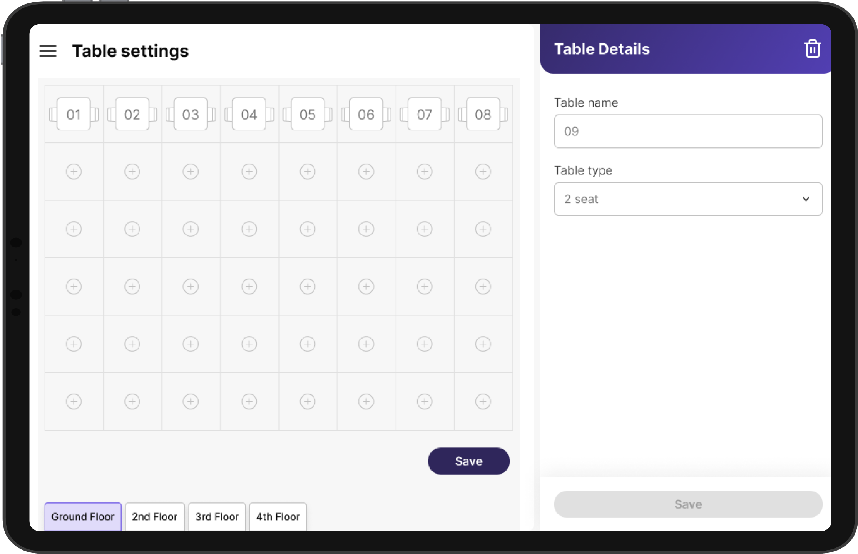Select table 03 on the floor grid
Viewport: 858px width, 554px height.
pyautogui.click(x=191, y=114)
